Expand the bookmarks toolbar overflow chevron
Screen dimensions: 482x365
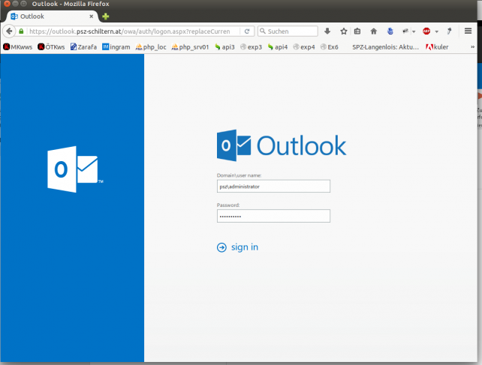pos(472,46)
